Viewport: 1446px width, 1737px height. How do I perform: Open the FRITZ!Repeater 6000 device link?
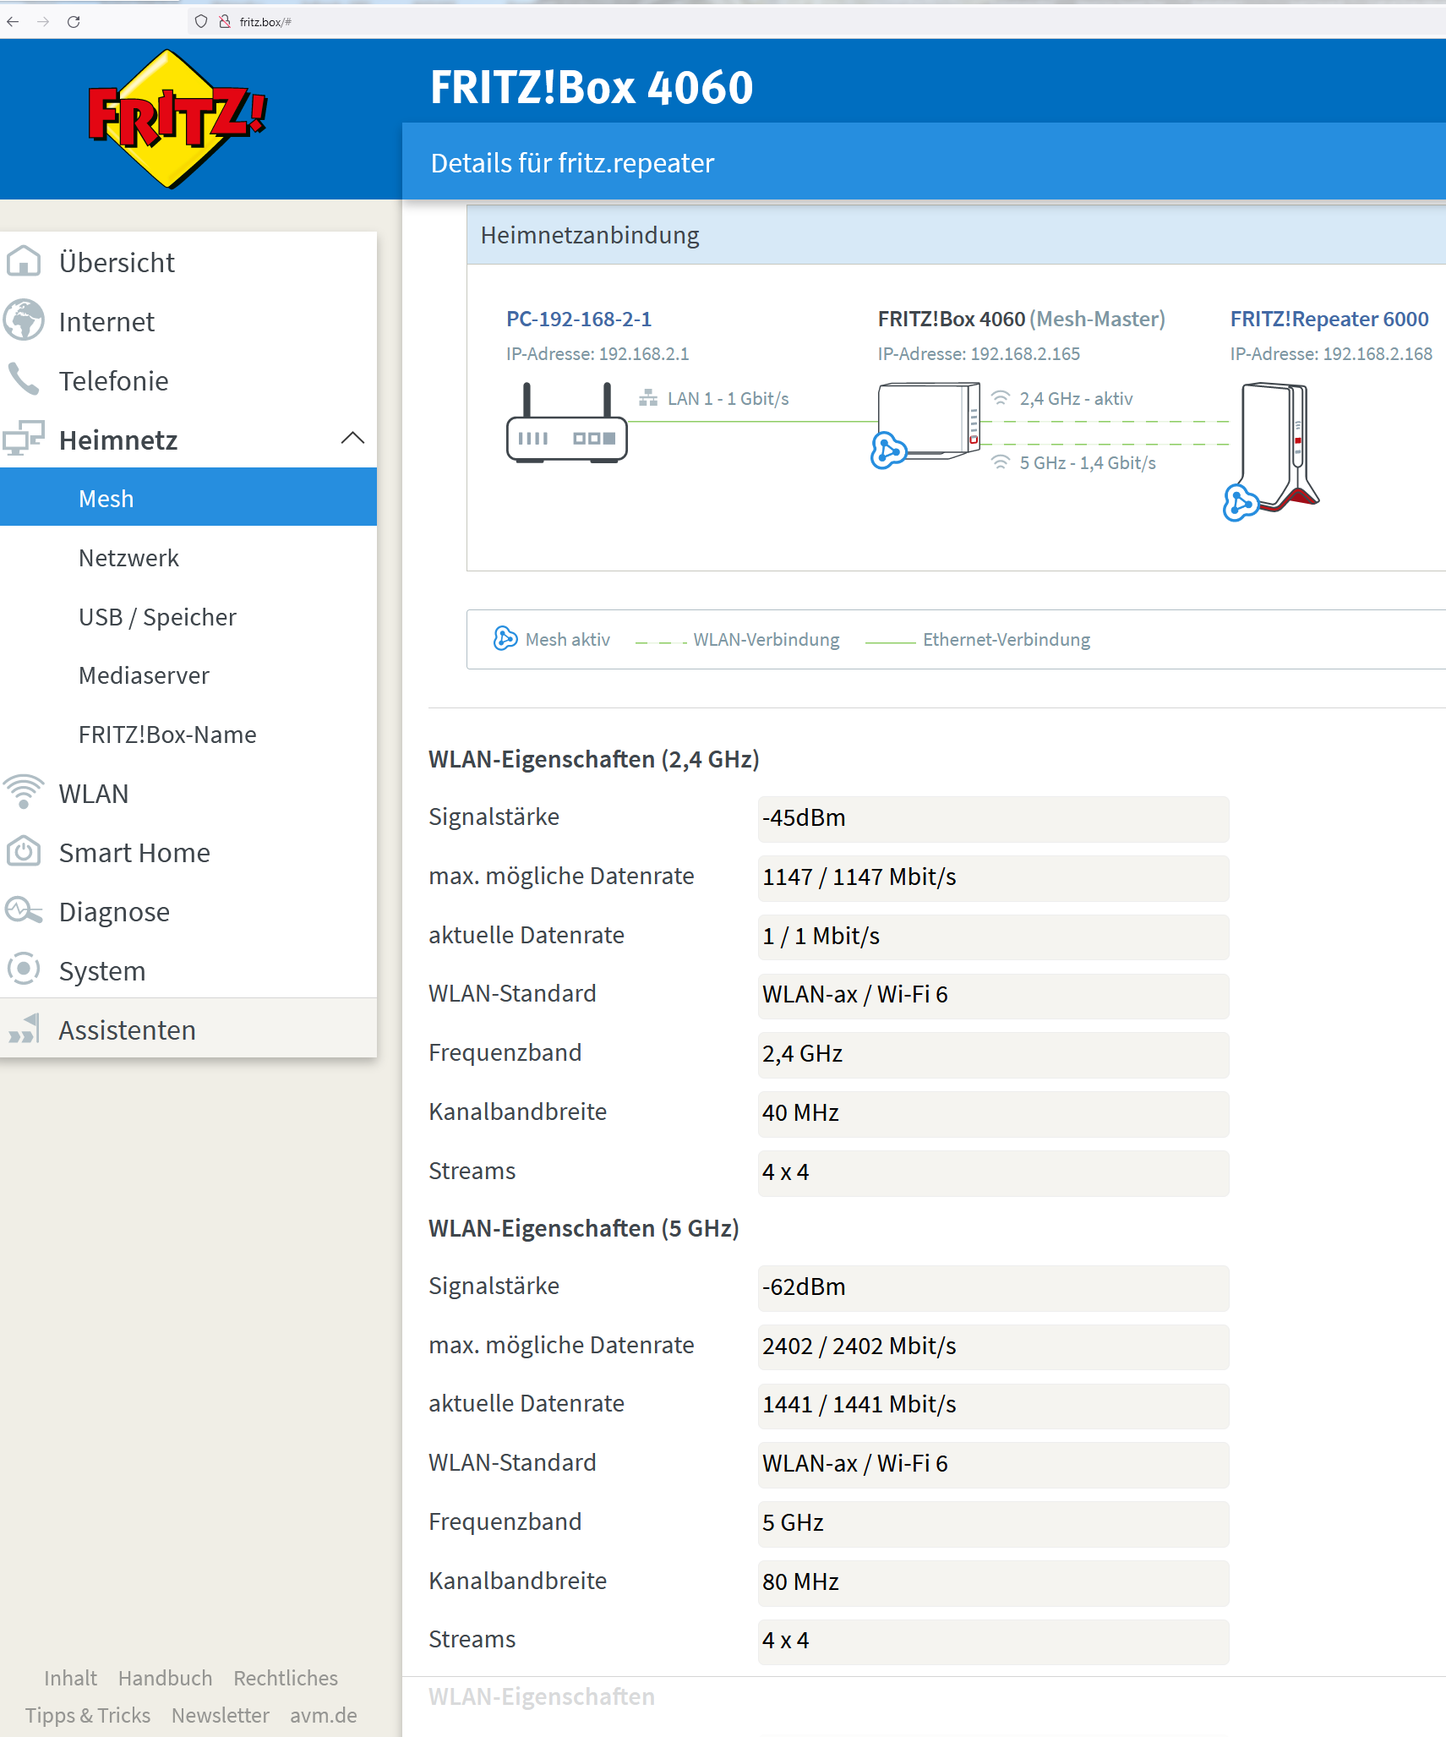pyautogui.click(x=1329, y=319)
